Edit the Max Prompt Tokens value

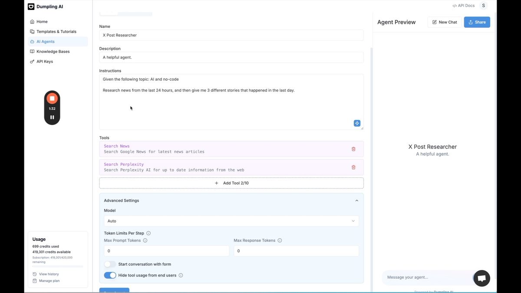click(x=167, y=251)
